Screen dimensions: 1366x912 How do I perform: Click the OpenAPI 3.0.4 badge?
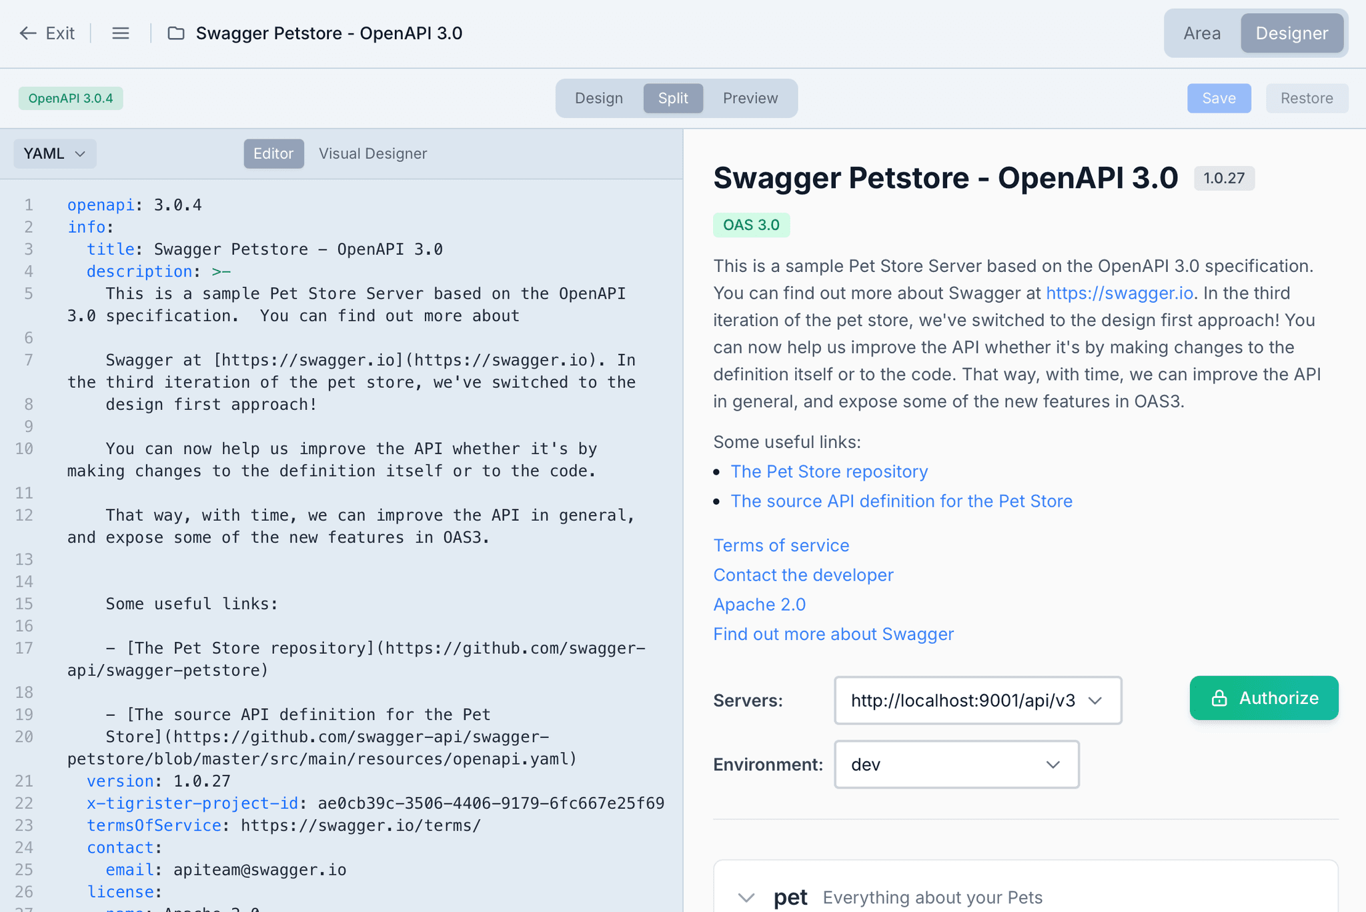coord(70,98)
